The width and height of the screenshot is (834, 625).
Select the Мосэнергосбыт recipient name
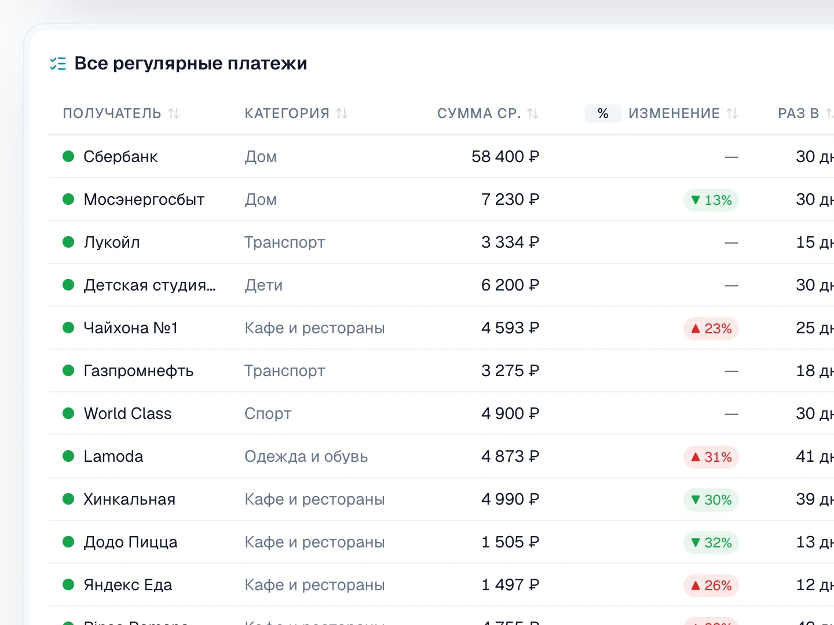(x=144, y=200)
